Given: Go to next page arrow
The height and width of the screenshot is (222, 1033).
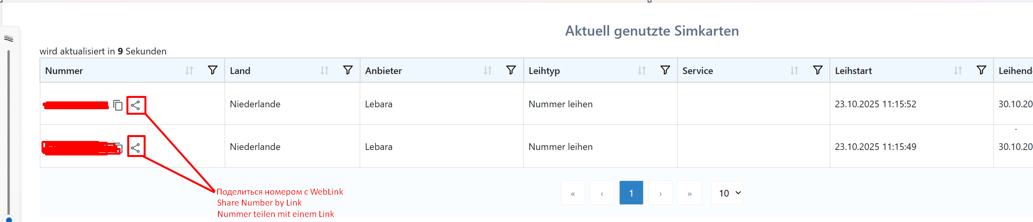Looking at the screenshot, I should click(660, 193).
